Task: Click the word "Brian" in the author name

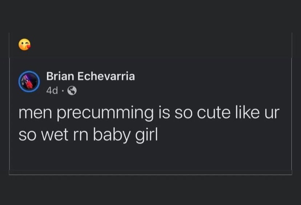Action: (x=60, y=76)
